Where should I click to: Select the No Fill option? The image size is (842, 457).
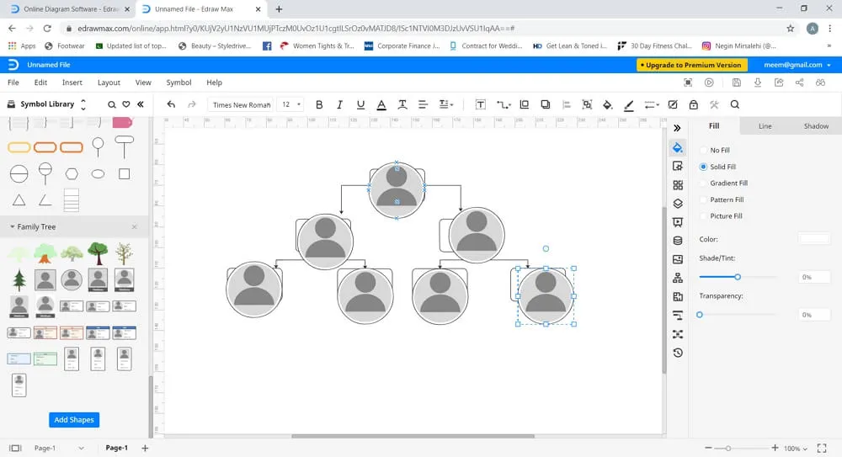pyautogui.click(x=704, y=151)
